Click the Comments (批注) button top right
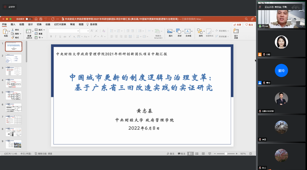The width and height of the screenshot is (307, 170). (x=249, y=25)
